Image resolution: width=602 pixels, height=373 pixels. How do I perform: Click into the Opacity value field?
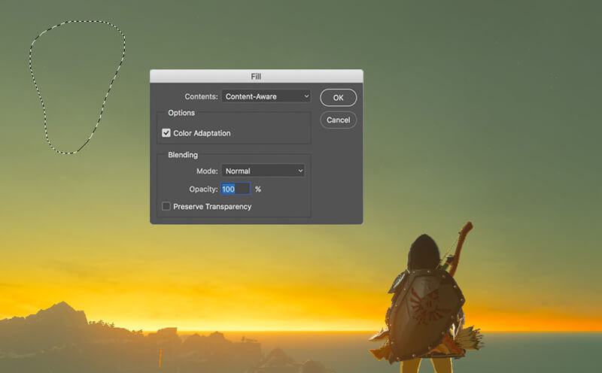point(236,189)
